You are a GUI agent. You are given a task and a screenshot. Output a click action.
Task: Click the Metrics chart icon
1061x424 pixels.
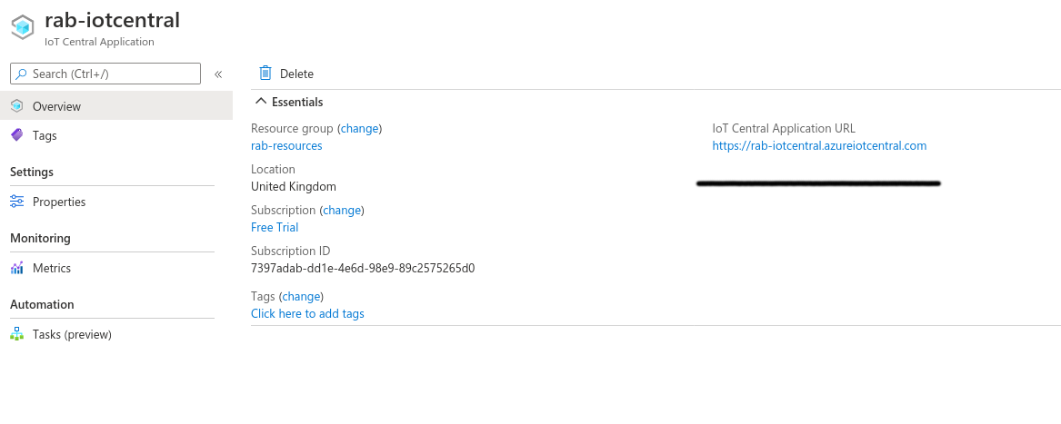(16, 268)
